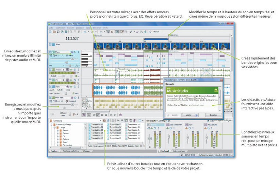Open the Ansicht menu

(70, 28)
